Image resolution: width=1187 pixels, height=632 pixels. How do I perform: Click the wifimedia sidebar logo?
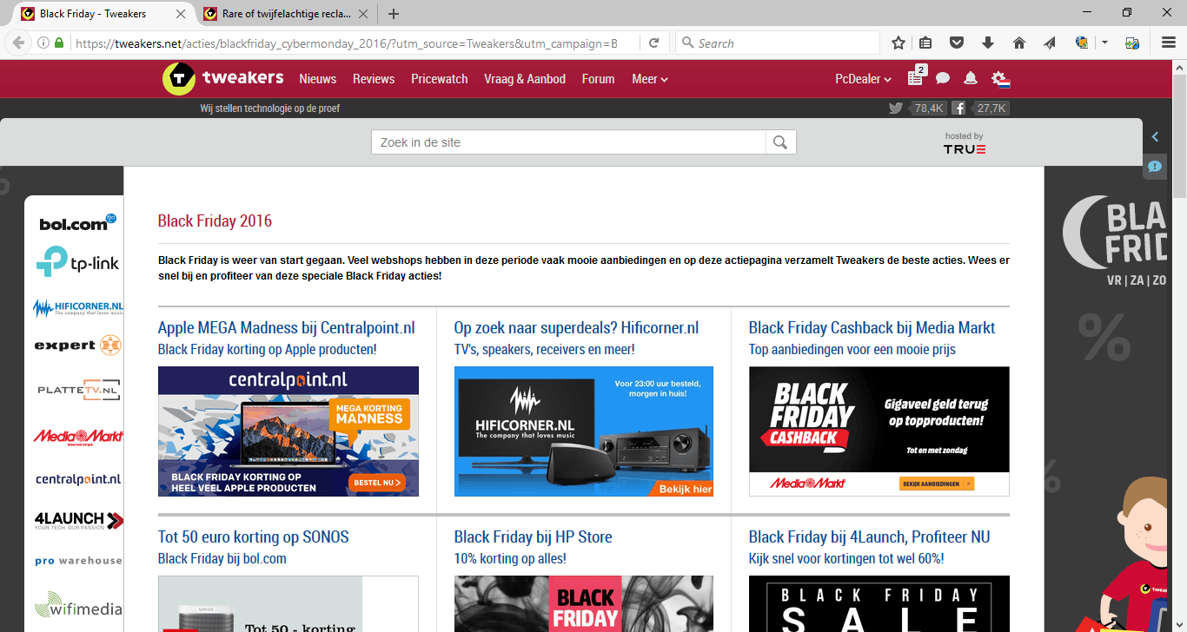pyautogui.click(x=78, y=607)
